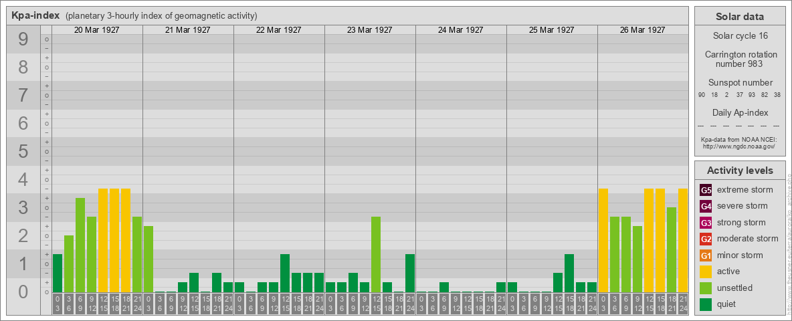Click the green 12-15 bar on 22 Mar
792x321 pixels.
(285, 273)
